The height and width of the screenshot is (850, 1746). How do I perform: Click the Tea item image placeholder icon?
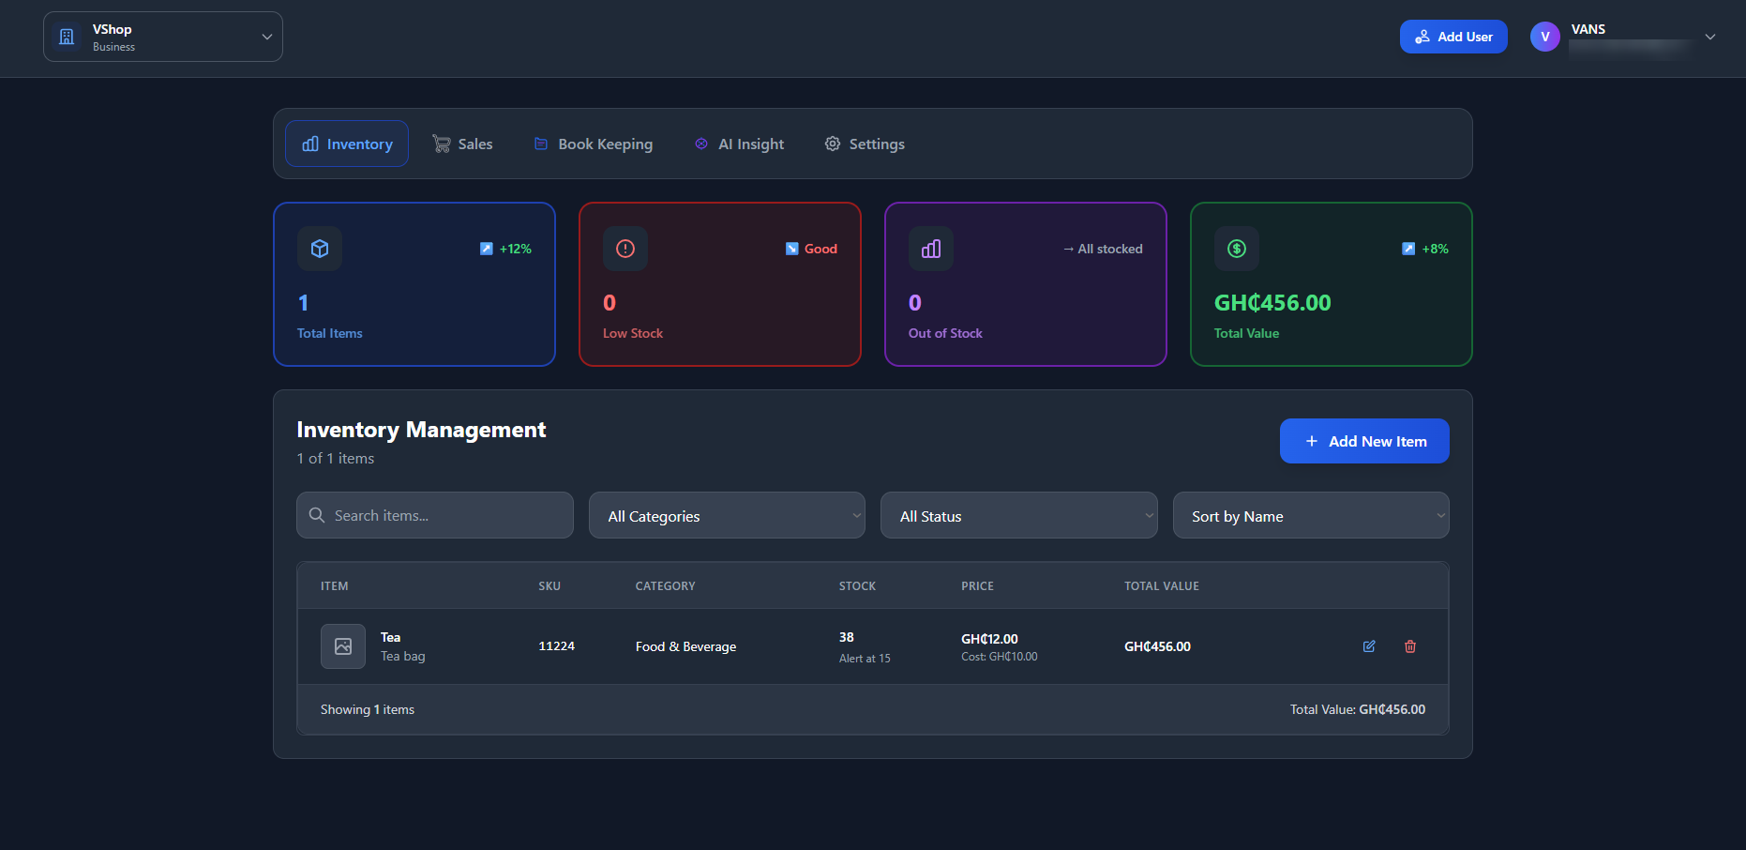tap(343, 646)
